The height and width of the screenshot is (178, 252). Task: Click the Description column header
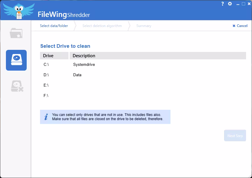[158, 56]
